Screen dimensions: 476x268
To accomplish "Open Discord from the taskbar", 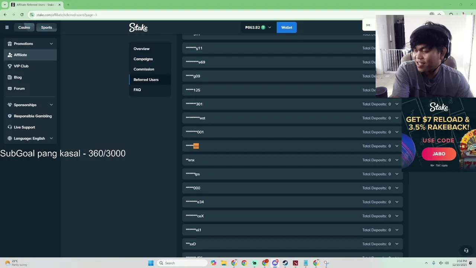I will tap(275, 263).
